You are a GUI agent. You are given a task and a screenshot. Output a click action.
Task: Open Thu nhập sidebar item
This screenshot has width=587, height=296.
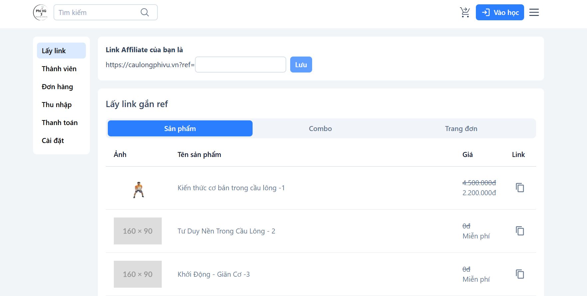pos(57,105)
